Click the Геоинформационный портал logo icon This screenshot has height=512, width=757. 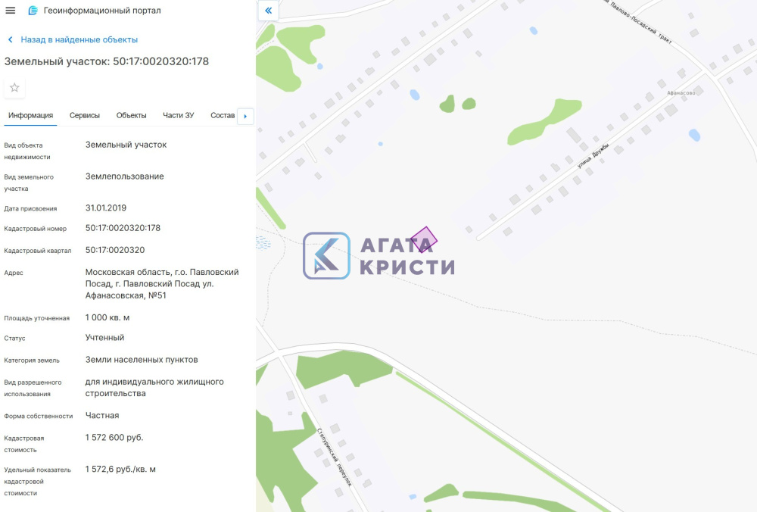[x=33, y=11]
